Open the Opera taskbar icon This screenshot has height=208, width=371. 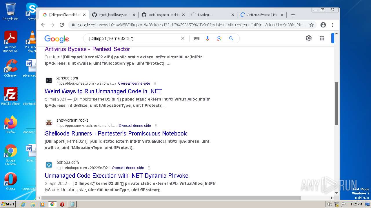click(62, 204)
